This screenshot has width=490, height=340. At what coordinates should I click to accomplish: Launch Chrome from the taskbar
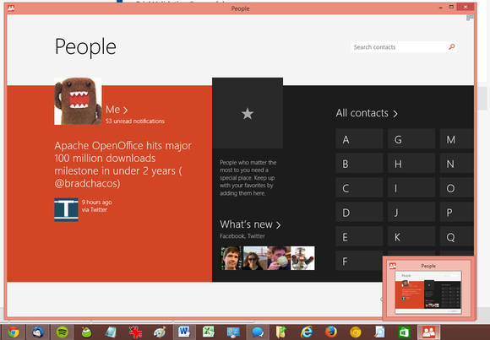(x=14, y=332)
